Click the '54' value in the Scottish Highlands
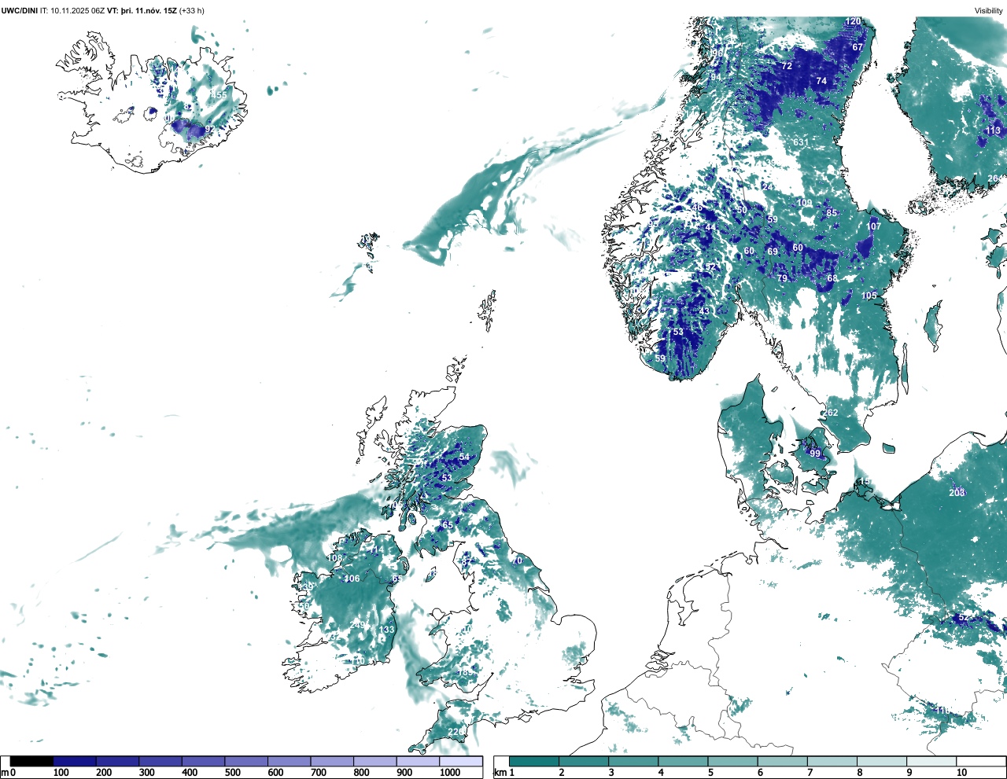The width and height of the screenshot is (1007, 779). [x=464, y=457]
